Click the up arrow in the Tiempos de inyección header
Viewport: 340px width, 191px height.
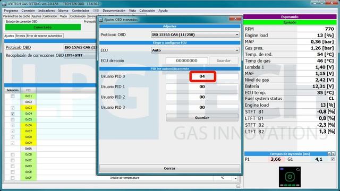click(x=329, y=154)
